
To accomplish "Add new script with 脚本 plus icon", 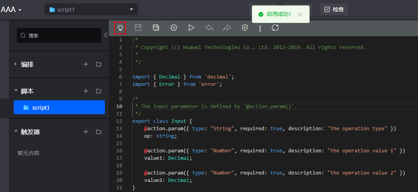I will point(86,91).
